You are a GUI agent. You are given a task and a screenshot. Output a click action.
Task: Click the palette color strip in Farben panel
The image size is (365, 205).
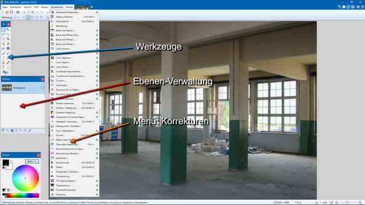tap(21, 195)
